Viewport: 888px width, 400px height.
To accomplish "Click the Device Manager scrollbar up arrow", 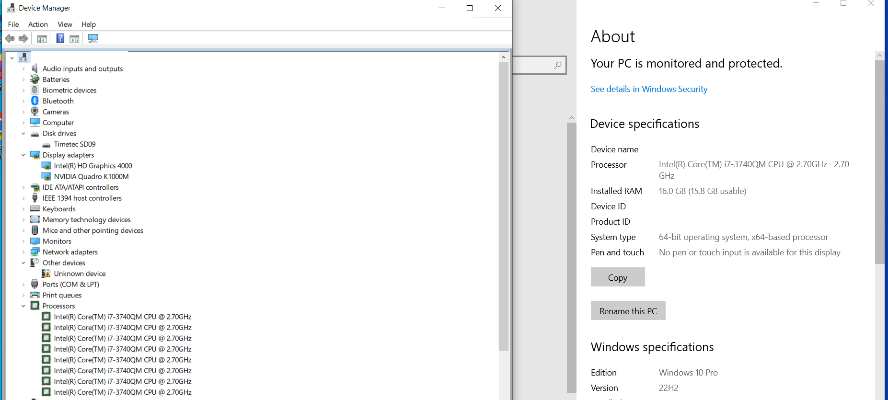I will tap(503, 57).
